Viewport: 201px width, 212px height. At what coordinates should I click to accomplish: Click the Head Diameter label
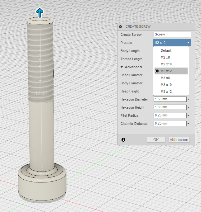pos(132,75)
